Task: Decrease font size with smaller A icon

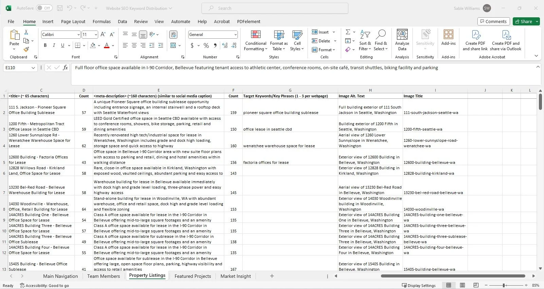Action: 112,34
